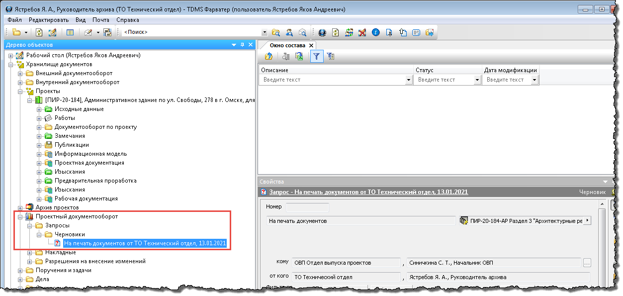Click the <Поиск> search input field

[x=191, y=32]
